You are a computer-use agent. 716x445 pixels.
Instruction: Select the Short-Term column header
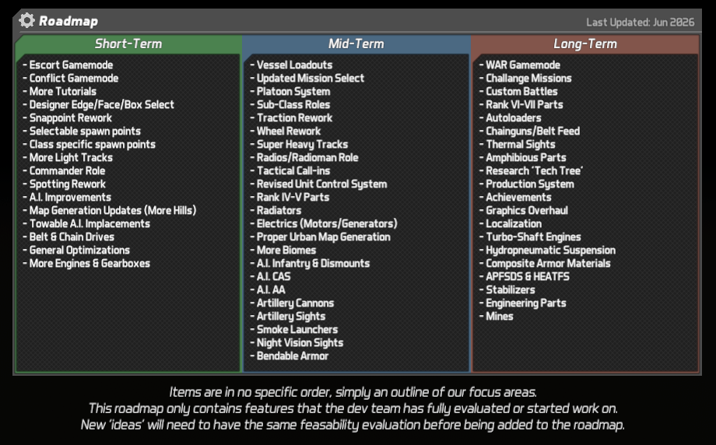[128, 44]
